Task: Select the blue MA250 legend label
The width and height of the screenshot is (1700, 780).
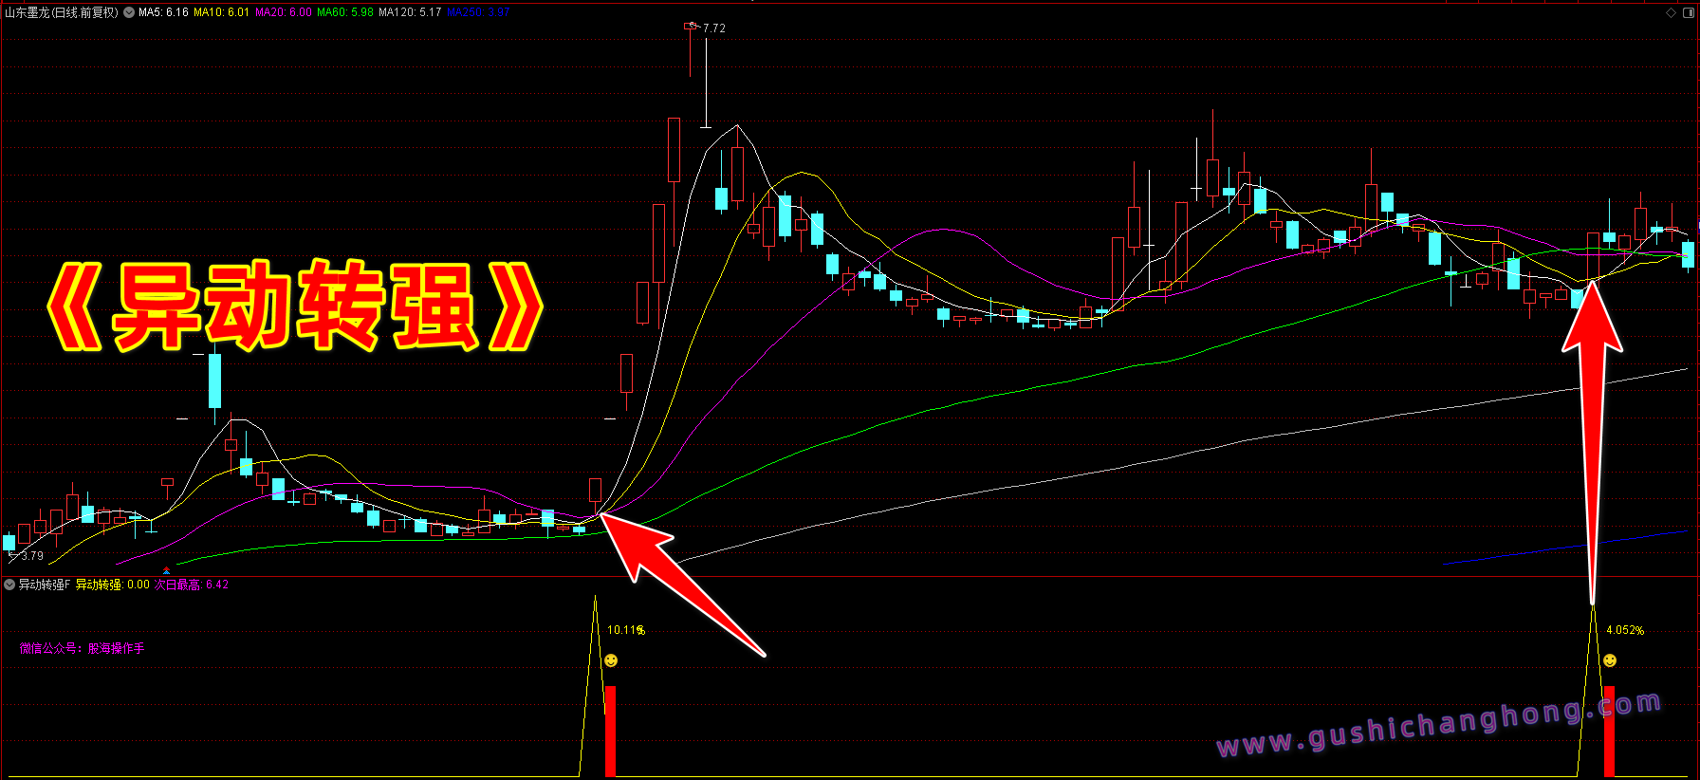Action: click(478, 12)
